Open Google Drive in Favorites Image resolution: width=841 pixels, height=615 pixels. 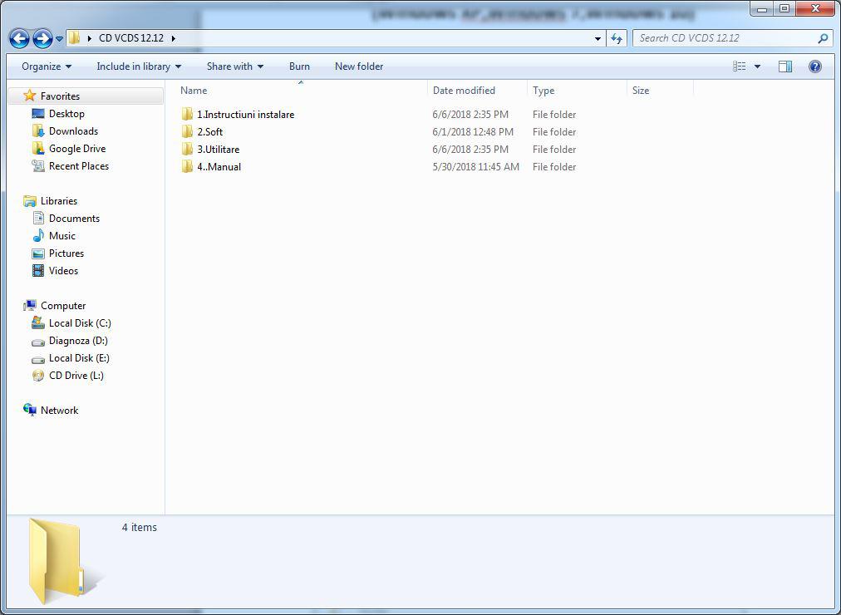77,149
